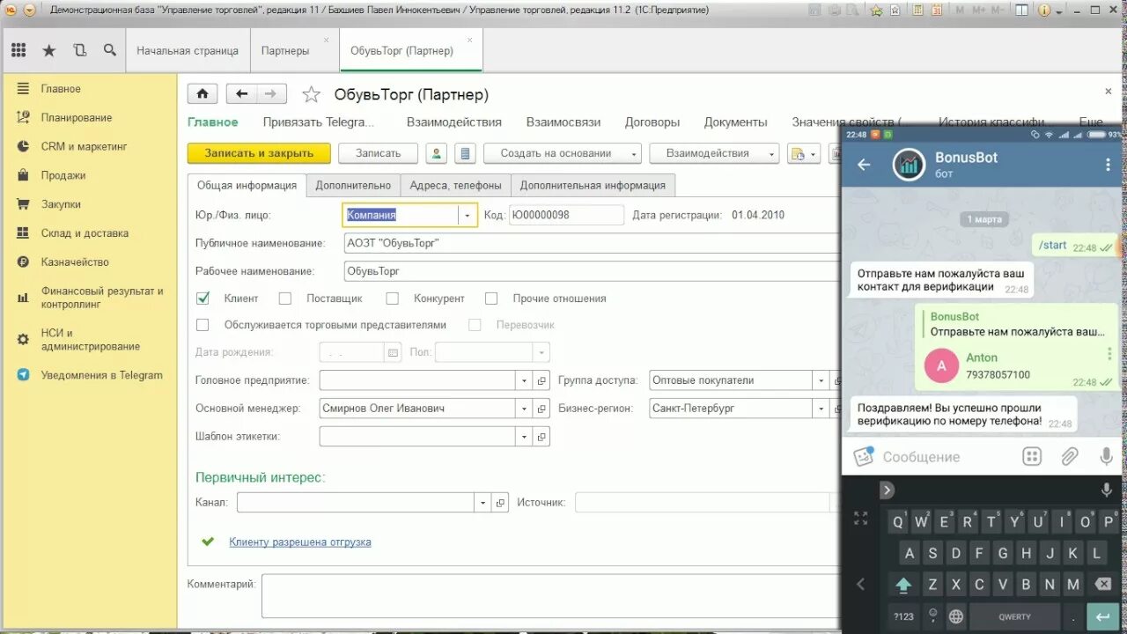Open three-dot menu on Anton contact message
1127x634 pixels.
(1109, 354)
